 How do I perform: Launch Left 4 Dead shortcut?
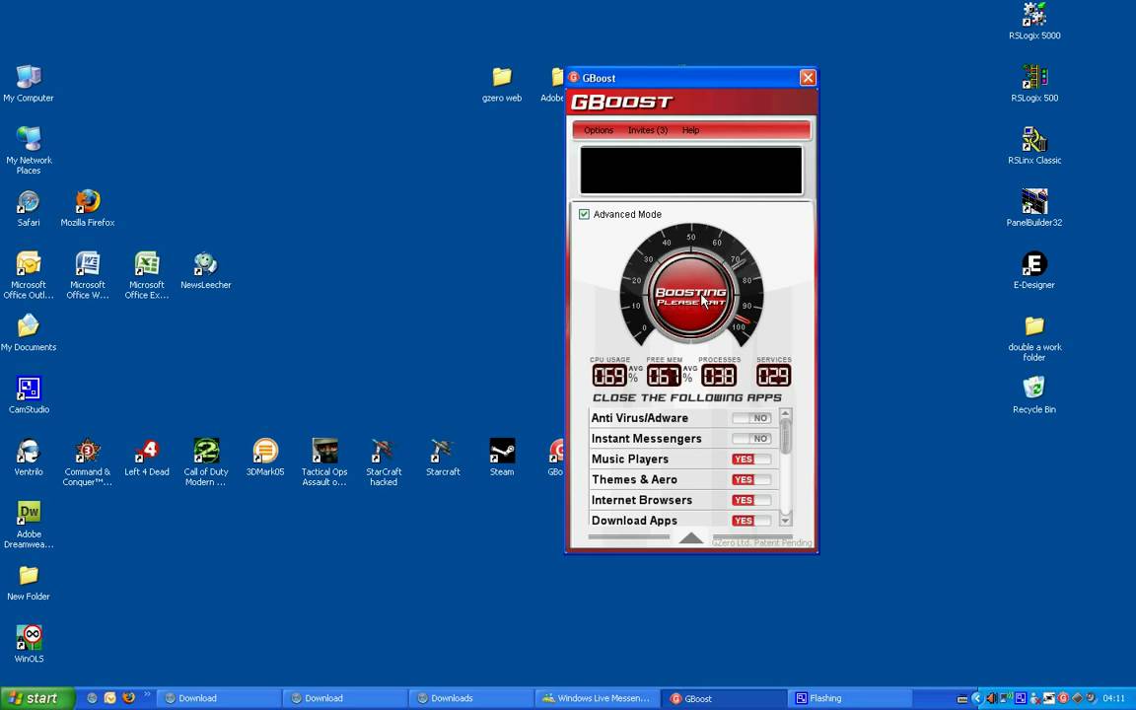point(146,458)
